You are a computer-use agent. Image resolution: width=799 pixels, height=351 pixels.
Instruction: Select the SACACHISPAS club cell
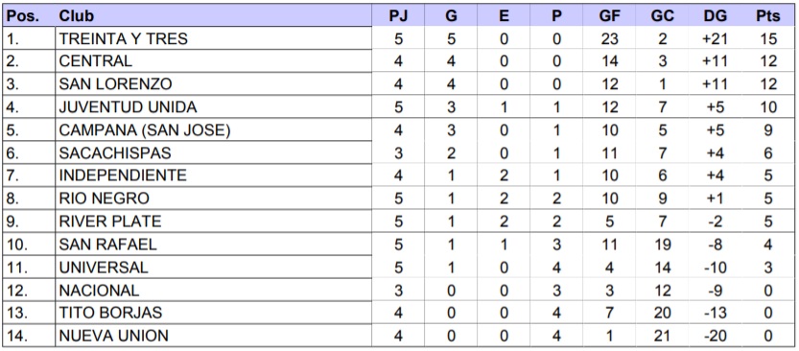214,152
